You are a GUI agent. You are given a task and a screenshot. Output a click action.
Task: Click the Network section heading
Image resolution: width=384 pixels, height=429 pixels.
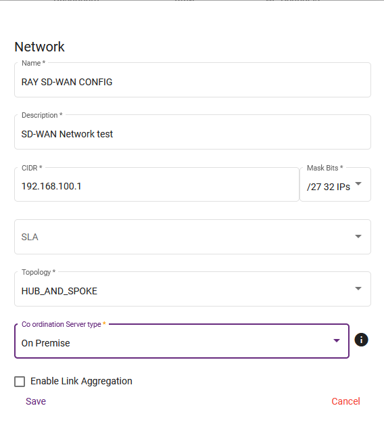[x=39, y=47]
